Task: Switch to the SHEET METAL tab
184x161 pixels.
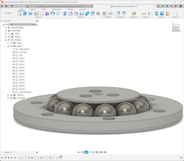Action: pos(56,9)
